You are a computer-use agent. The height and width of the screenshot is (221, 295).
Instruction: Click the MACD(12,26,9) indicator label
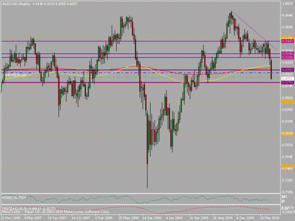[29, 209]
